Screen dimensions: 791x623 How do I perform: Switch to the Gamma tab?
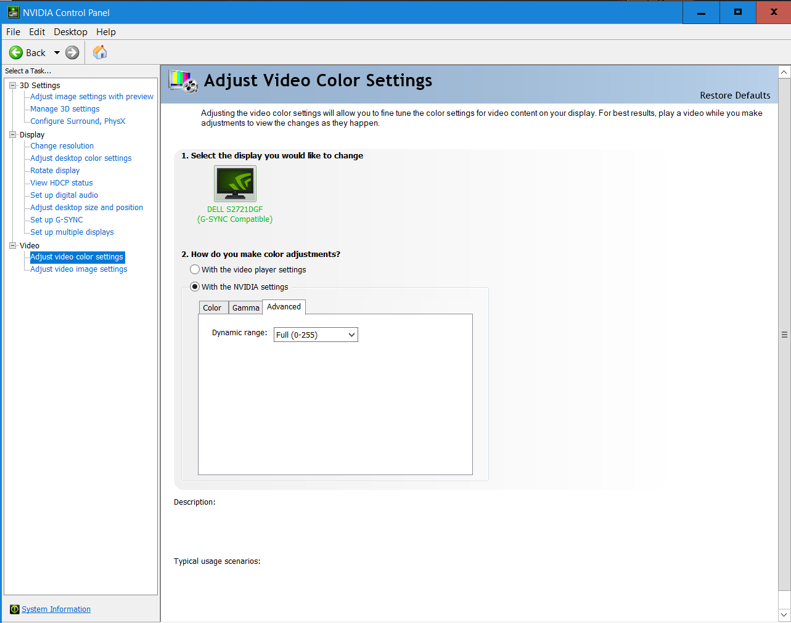[245, 307]
